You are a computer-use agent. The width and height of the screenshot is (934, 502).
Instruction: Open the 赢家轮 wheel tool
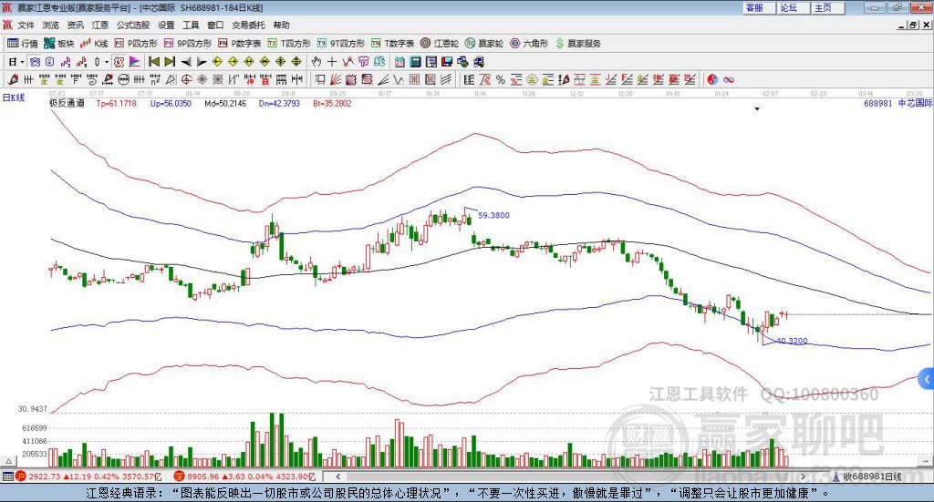point(484,44)
